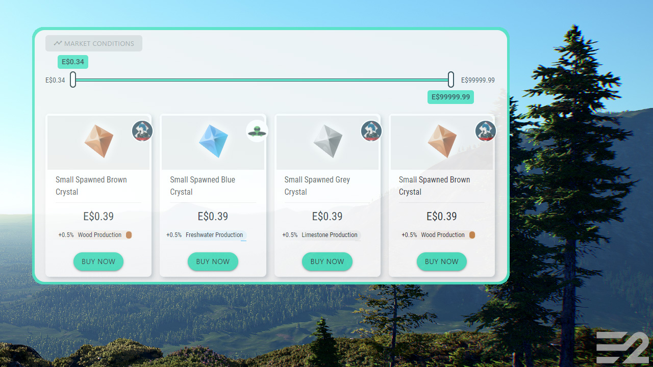Click the Limestone Production bonus tag

[x=321, y=235]
